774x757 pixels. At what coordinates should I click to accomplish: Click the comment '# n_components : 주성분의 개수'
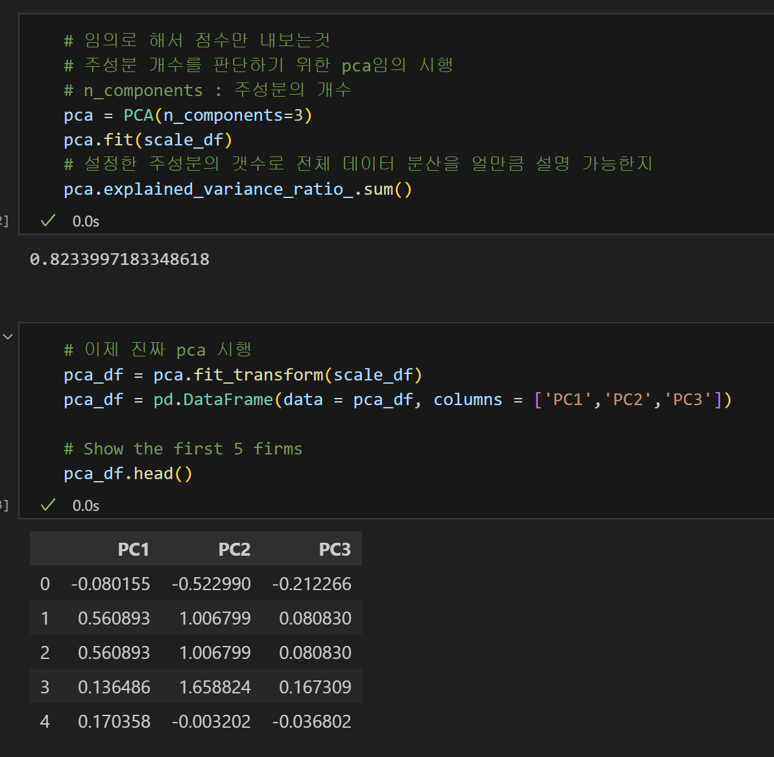pyautogui.click(x=208, y=90)
